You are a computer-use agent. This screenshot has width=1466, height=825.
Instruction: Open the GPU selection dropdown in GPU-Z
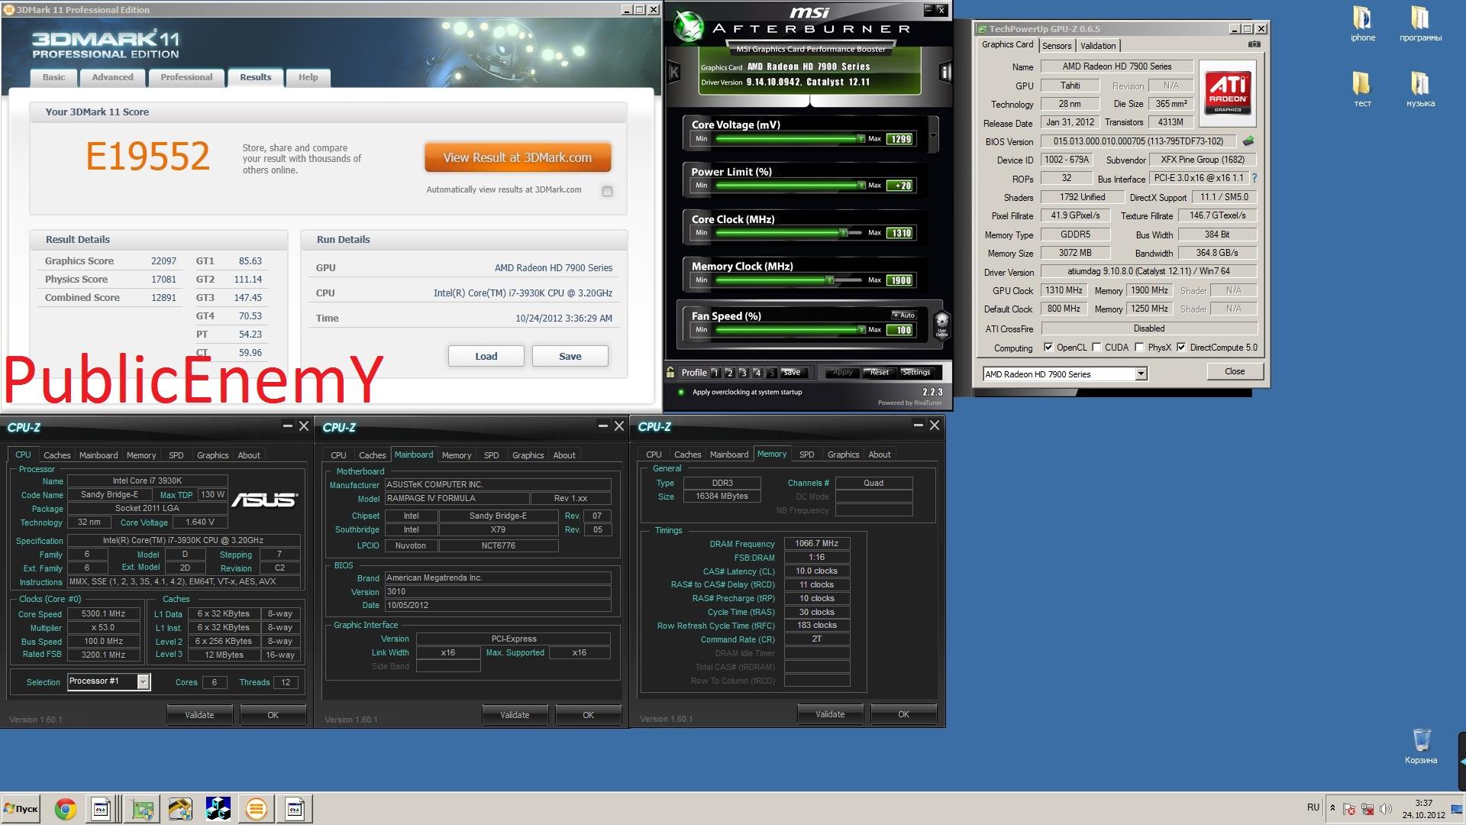tap(1141, 374)
